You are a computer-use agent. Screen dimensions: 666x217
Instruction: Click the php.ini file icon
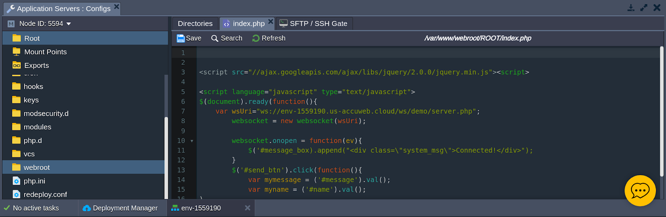(x=16, y=181)
